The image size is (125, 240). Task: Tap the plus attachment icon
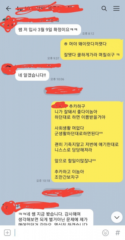pyautogui.click(x=7, y=233)
